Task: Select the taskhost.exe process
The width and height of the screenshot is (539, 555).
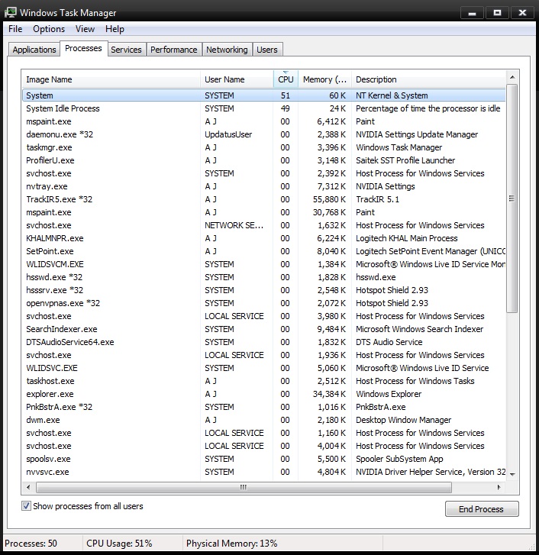Action: (263, 381)
